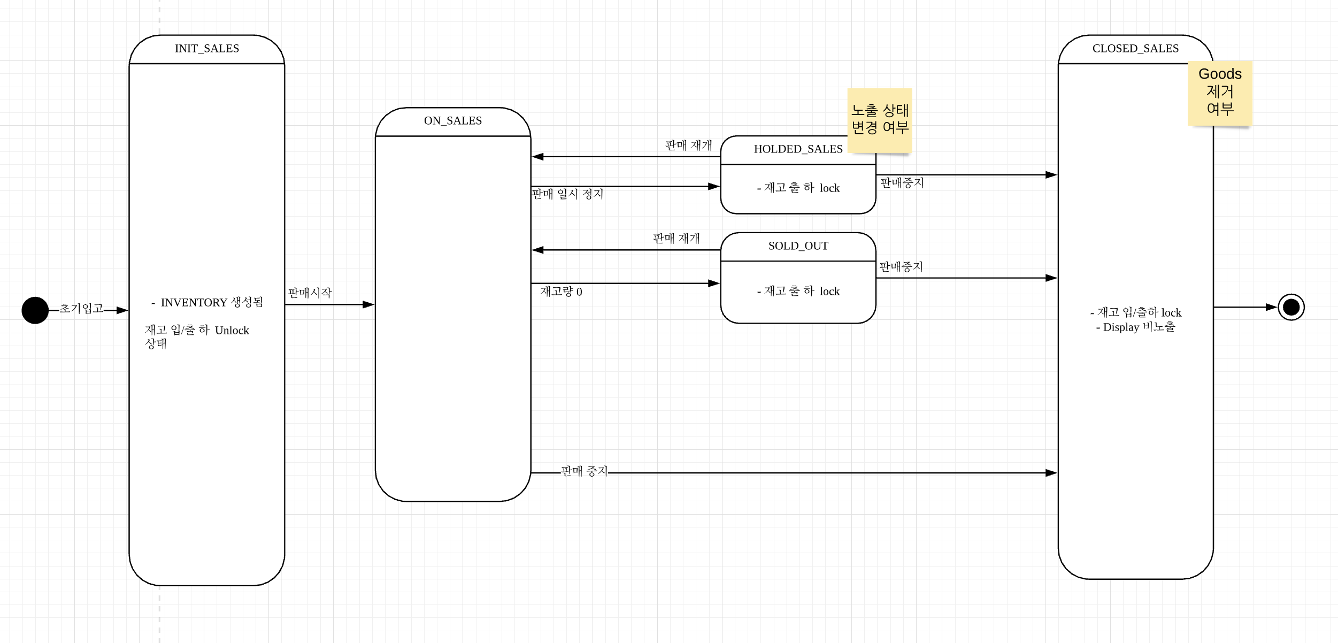Screen dimensions: 1338x643
Task: Select the '판매 일시 정지' arrow label
Action: (x=567, y=194)
